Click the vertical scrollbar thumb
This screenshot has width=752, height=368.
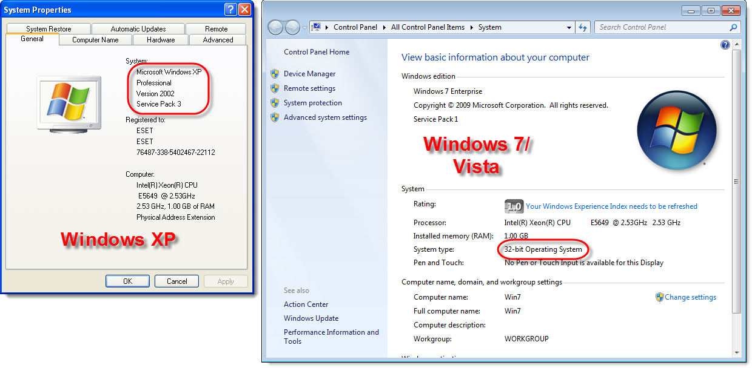pyautogui.click(x=736, y=181)
